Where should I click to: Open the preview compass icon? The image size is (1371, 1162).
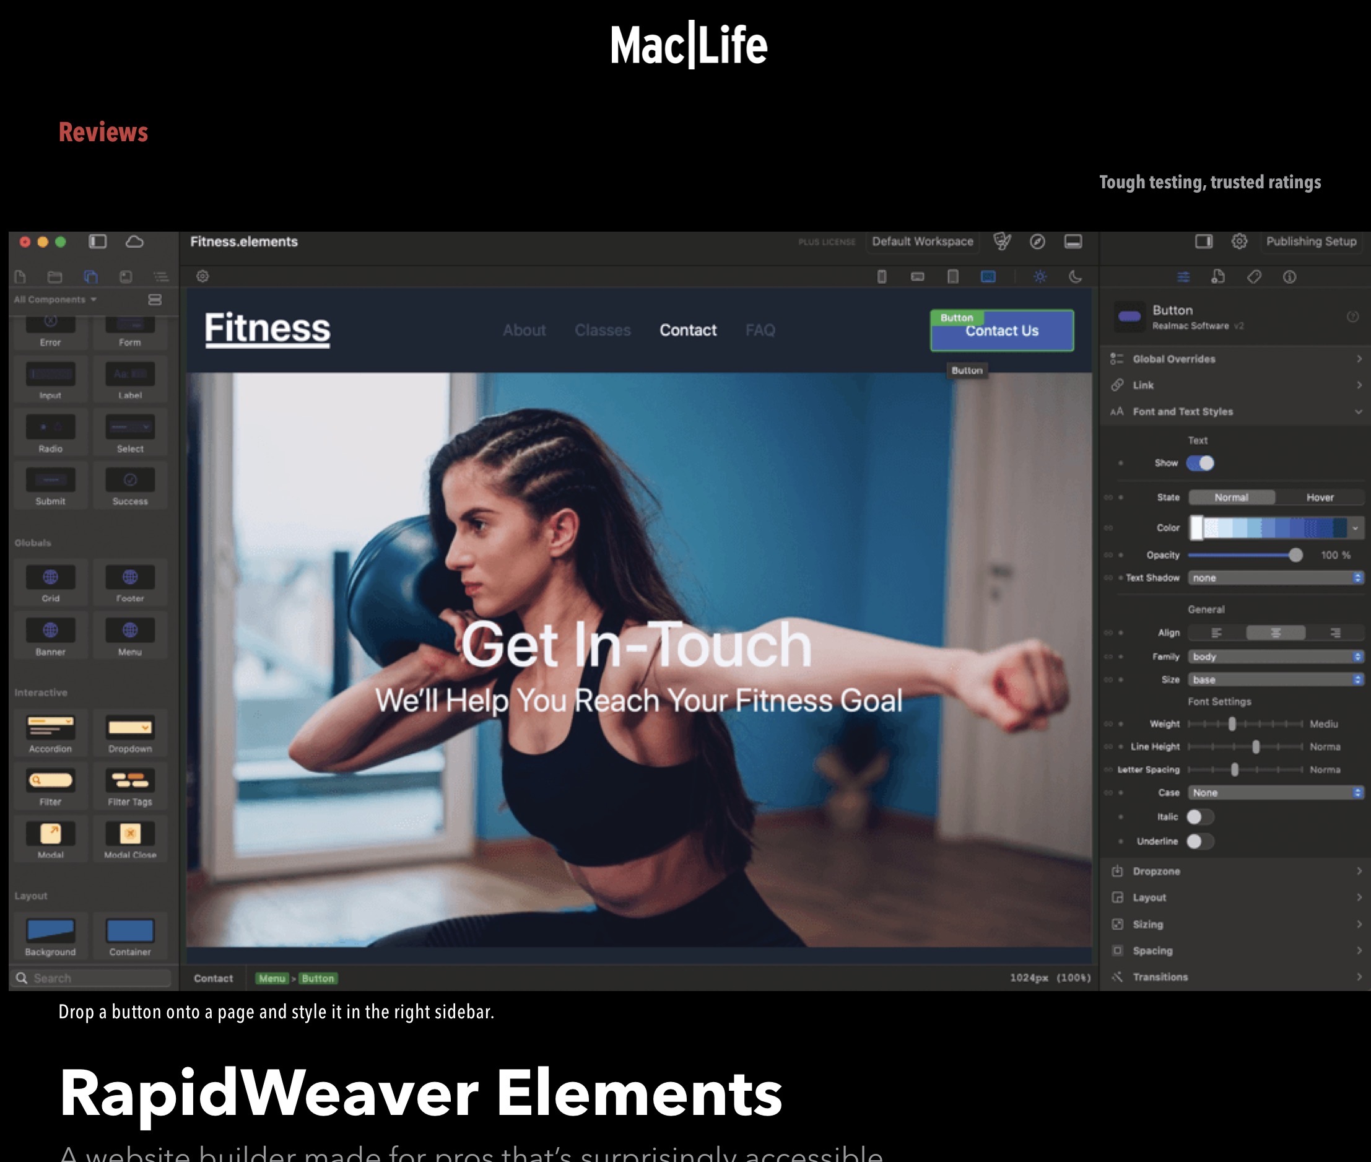tap(1037, 242)
